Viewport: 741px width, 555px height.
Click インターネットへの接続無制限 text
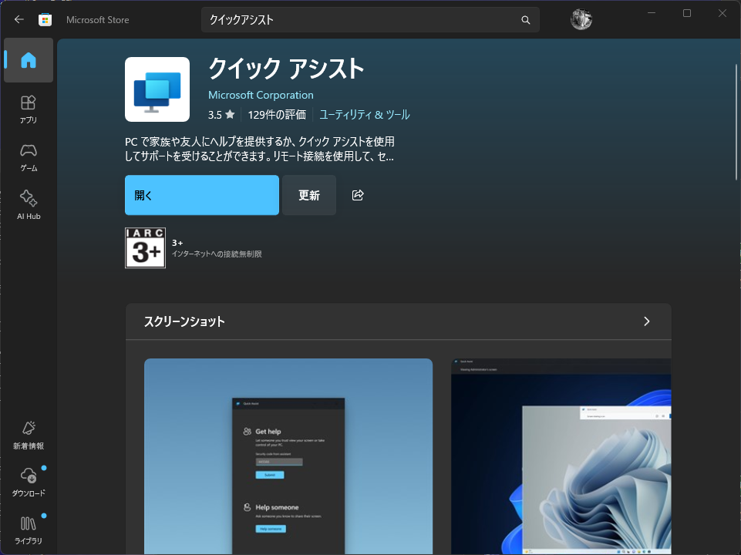point(217,254)
